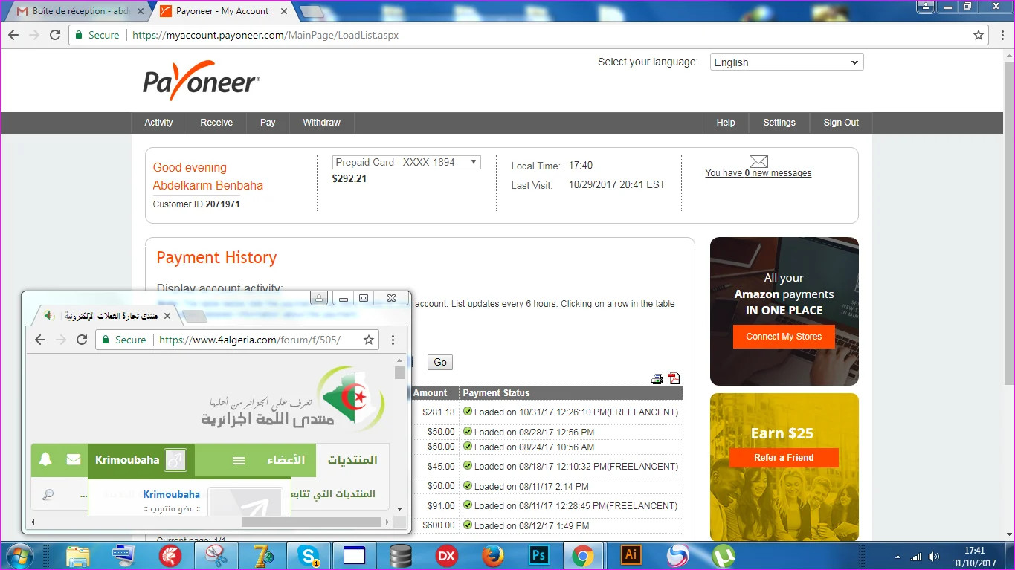The height and width of the screenshot is (570, 1015).
Task: Reload the Payoneer account page
Action: tap(54, 35)
